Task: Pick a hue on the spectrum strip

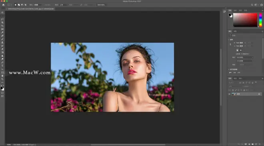Action: pos(260,20)
